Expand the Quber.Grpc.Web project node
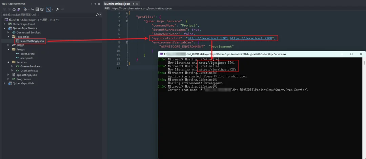 (x=4, y=83)
